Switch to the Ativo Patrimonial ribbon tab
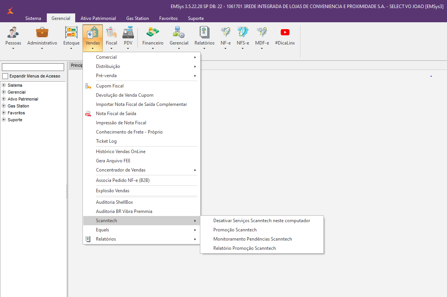447x297 pixels. point(98,18)
